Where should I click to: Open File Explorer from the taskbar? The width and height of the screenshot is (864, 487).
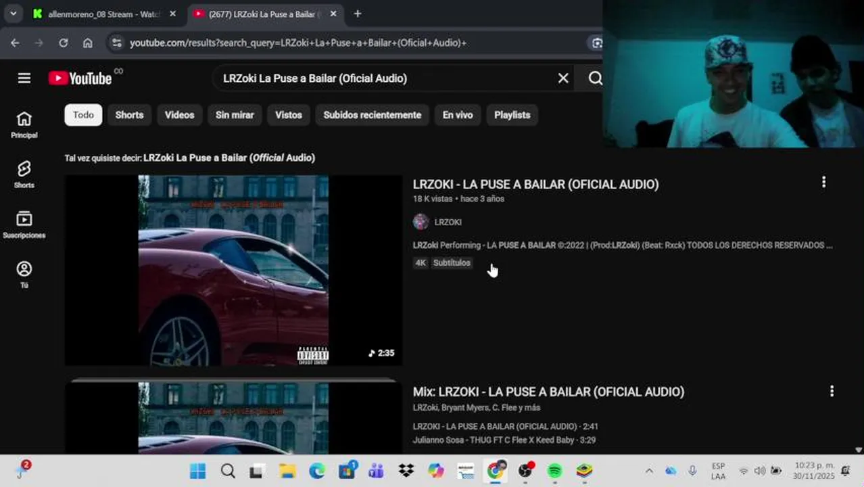[287, 471]
